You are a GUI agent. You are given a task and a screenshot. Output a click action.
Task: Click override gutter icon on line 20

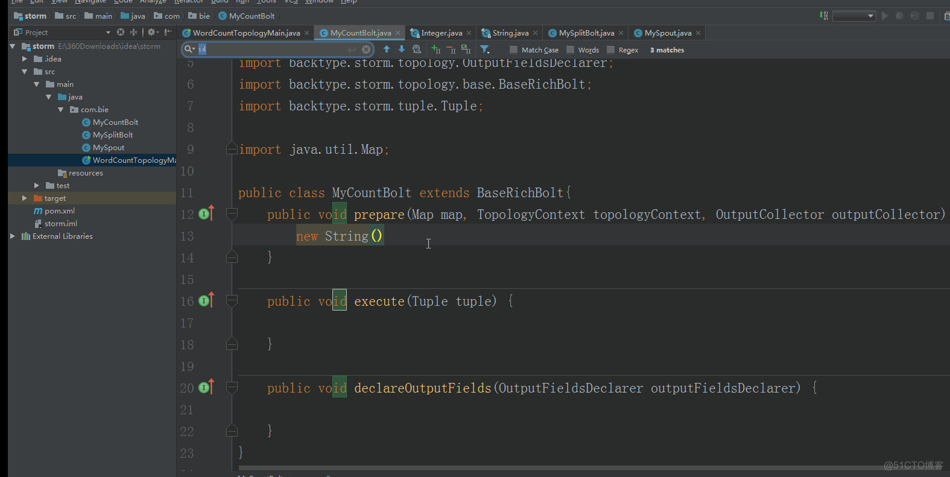206,387
